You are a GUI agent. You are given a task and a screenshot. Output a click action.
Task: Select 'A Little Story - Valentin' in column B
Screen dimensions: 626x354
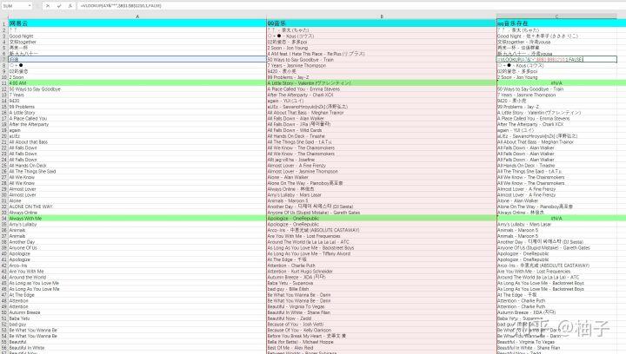pos(382,83)
